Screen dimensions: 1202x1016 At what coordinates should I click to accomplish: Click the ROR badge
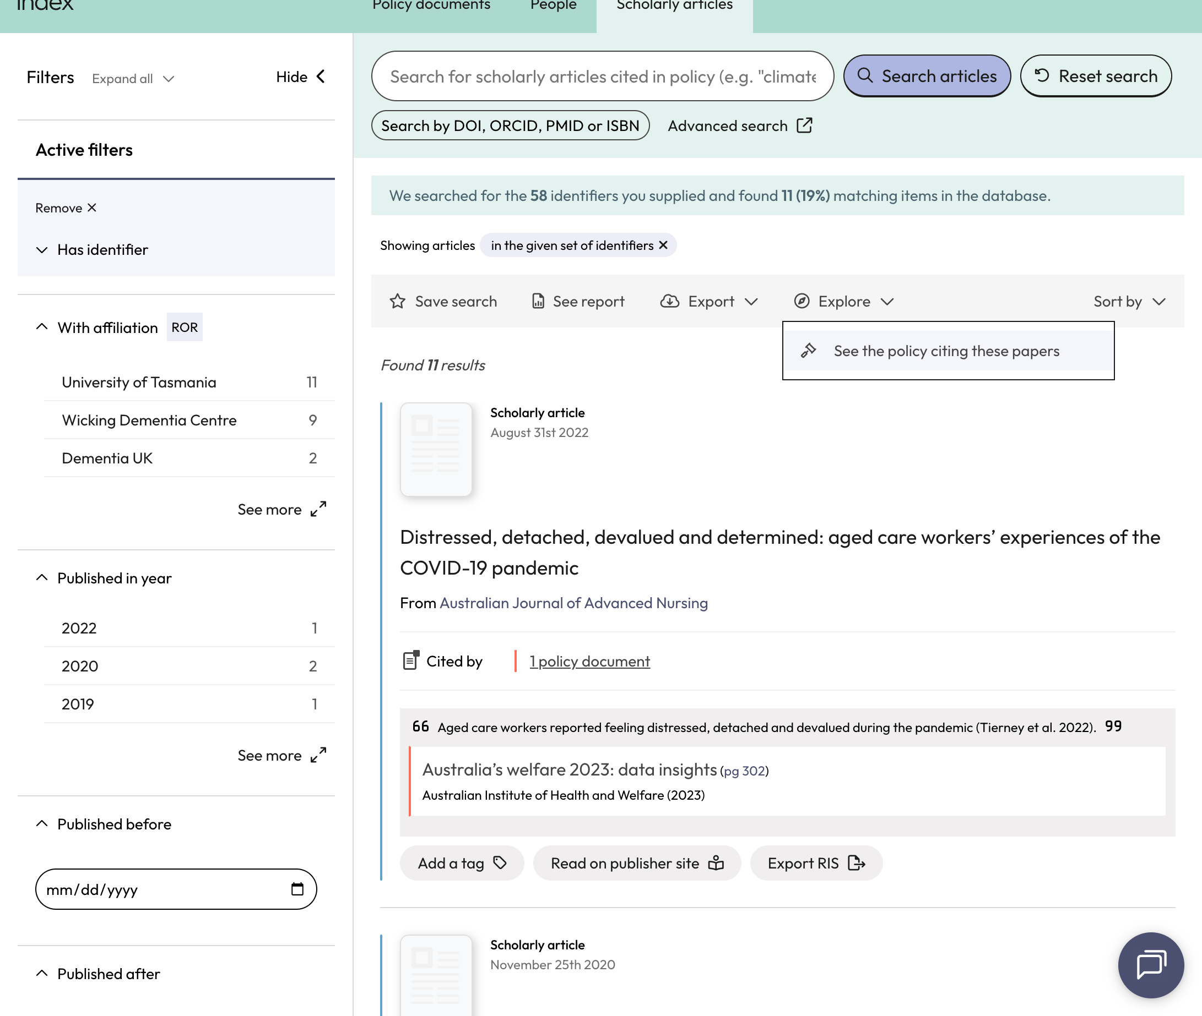coord(185,327)
